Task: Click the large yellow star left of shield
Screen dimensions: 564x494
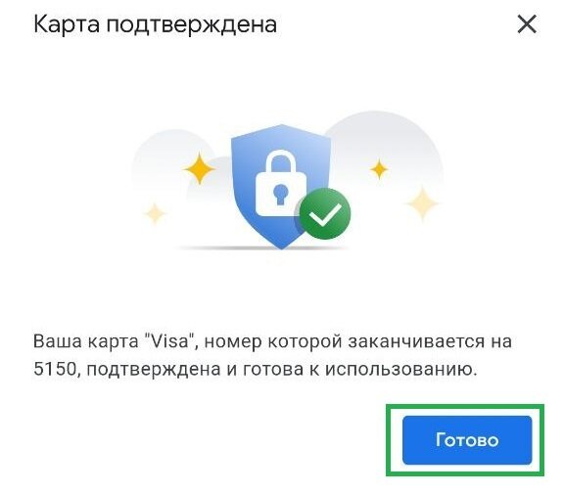Action: pos(199,168)
